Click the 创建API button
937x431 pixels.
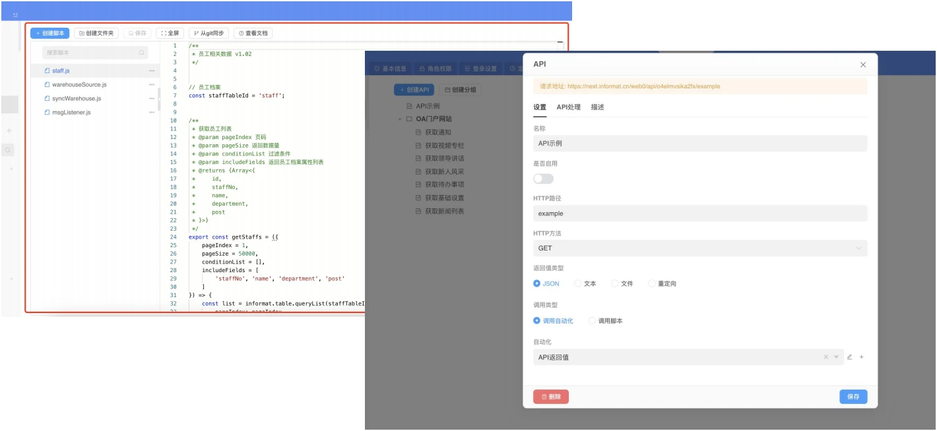click(414, 90)
